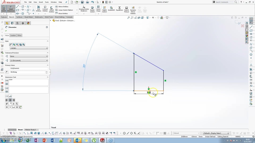The height and width of the screenshot is (143, 255).
Task: Toggle center justify for dimension text
Action: coord(10,100)
